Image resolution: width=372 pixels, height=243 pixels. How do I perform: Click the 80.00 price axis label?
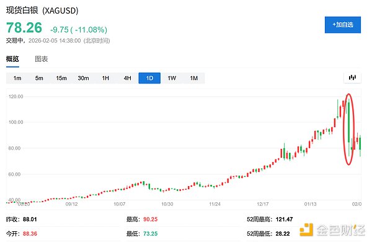click(15, 148)
